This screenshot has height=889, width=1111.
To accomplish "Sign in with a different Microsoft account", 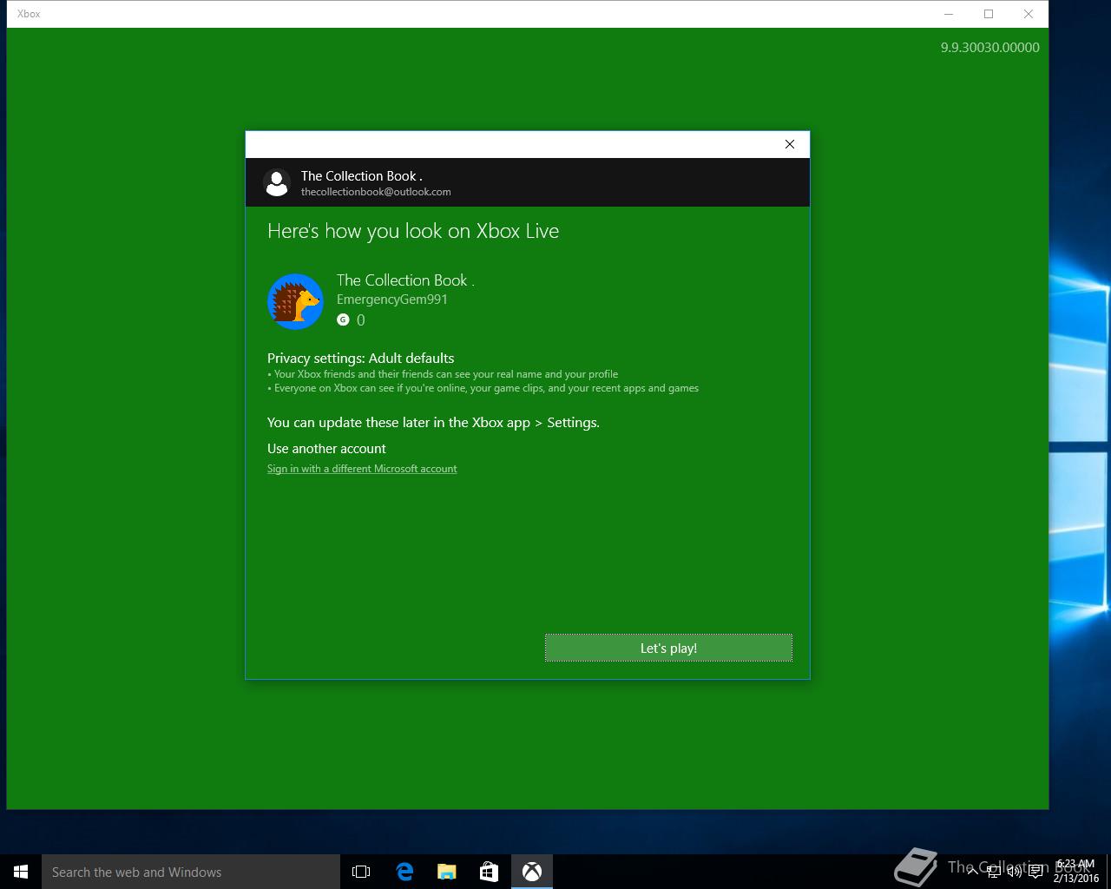I will (362, 469).
